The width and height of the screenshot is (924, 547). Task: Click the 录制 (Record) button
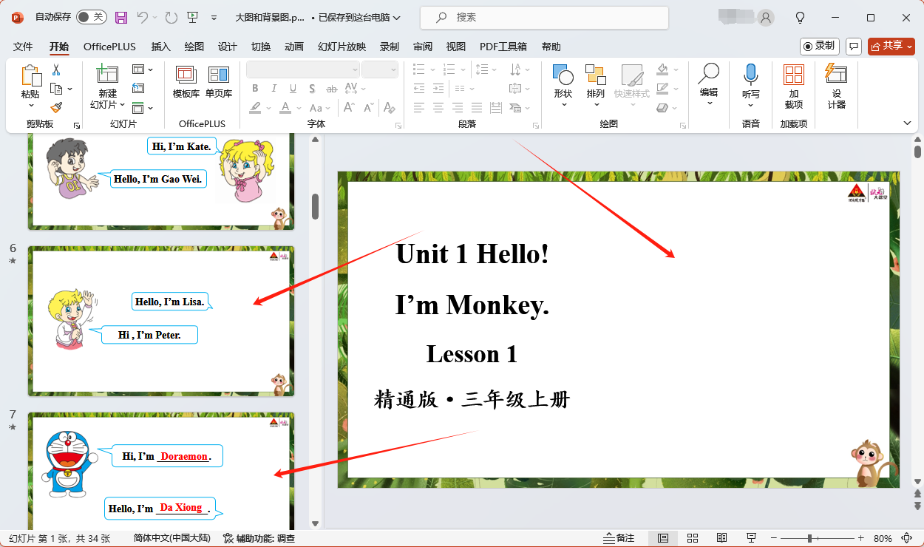point(819,45)
